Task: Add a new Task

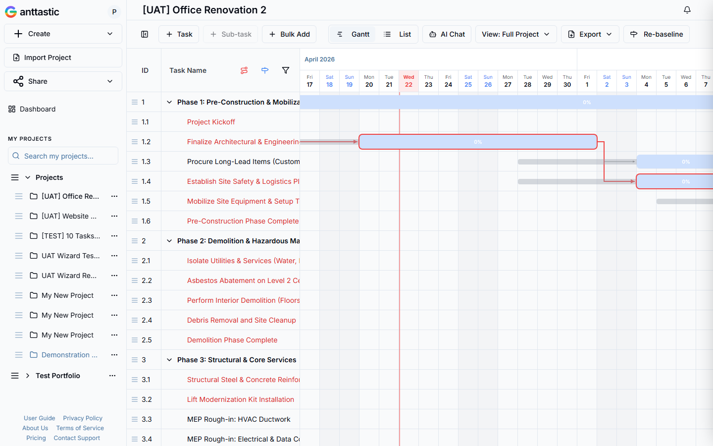Action: pos(179,34)
